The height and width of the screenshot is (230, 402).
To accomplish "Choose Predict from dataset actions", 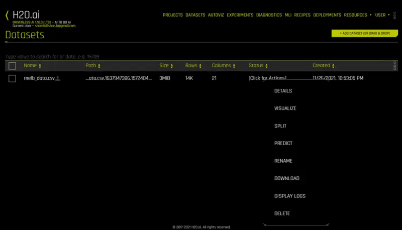I will pyautogui.click(x=283, y=143).
